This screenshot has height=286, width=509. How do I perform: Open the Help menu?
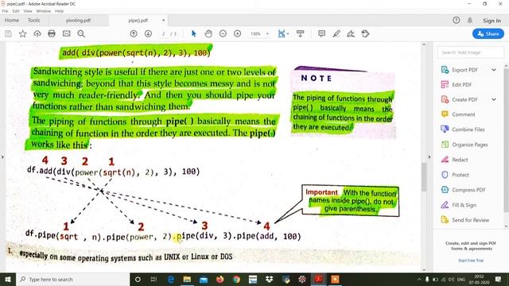click(59, 11)
